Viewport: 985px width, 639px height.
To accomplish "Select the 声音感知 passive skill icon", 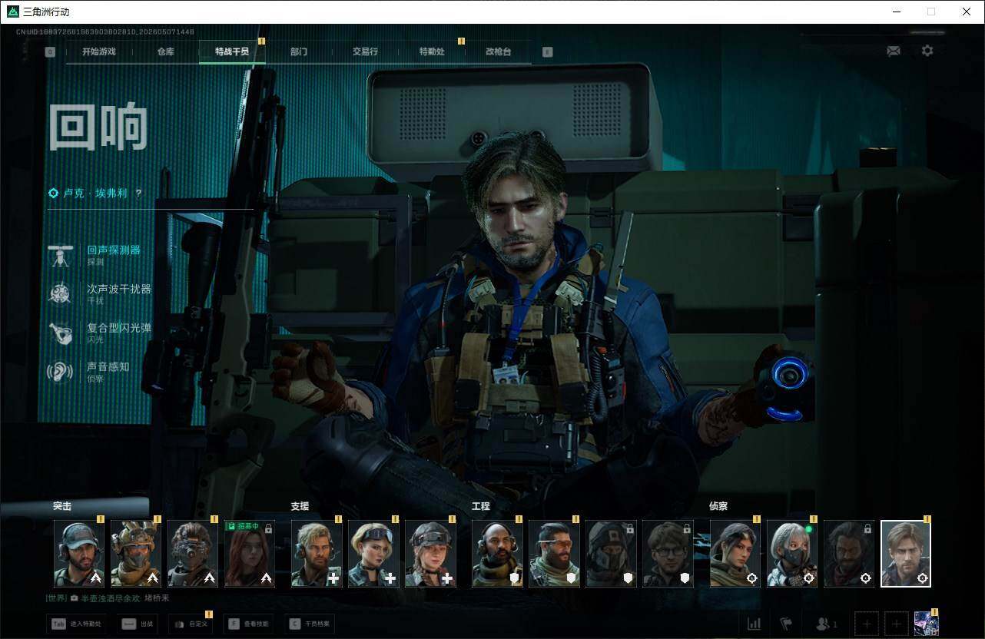I will [60, 372].
